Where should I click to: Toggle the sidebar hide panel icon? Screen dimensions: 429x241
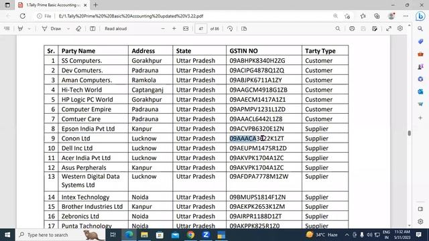coord(420,209)
